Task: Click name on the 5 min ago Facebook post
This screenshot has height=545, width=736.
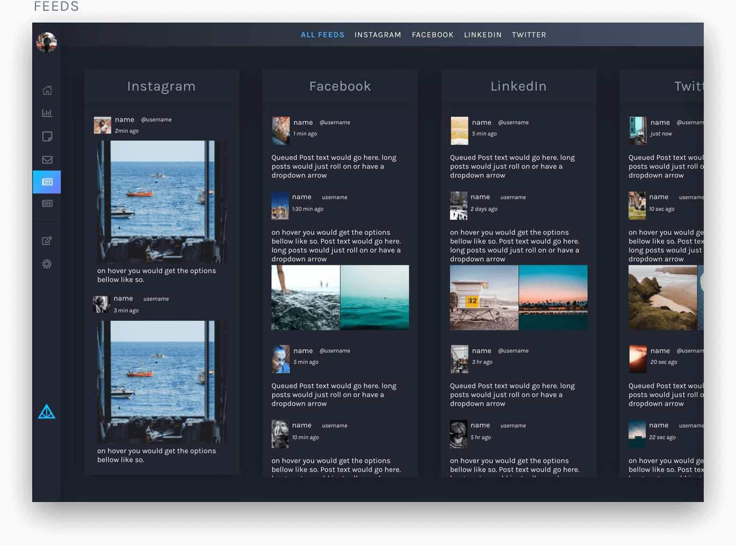Action: coord(303,351)
